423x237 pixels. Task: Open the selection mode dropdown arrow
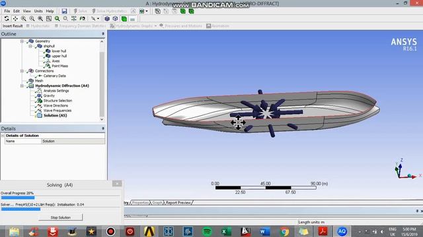point(98,18)
